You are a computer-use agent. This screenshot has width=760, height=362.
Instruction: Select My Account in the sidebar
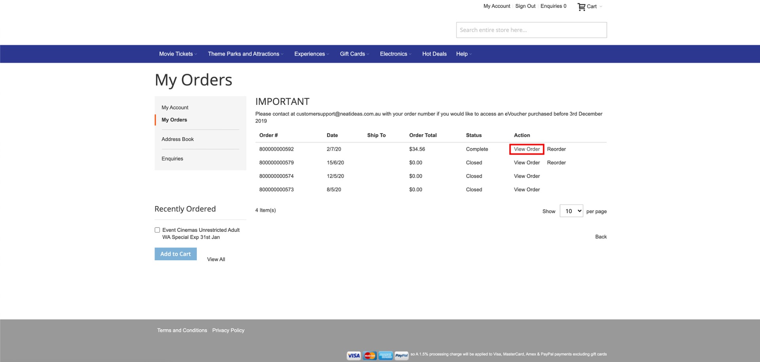(x=175, y=108)
